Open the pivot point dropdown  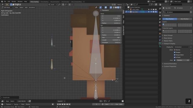(x=60, y=4)
